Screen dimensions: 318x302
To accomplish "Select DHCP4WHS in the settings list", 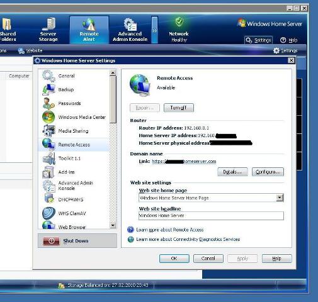I will tap(74, 199).
